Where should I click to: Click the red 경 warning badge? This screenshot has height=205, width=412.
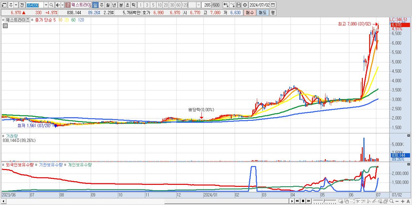click(x=68, y=5)
